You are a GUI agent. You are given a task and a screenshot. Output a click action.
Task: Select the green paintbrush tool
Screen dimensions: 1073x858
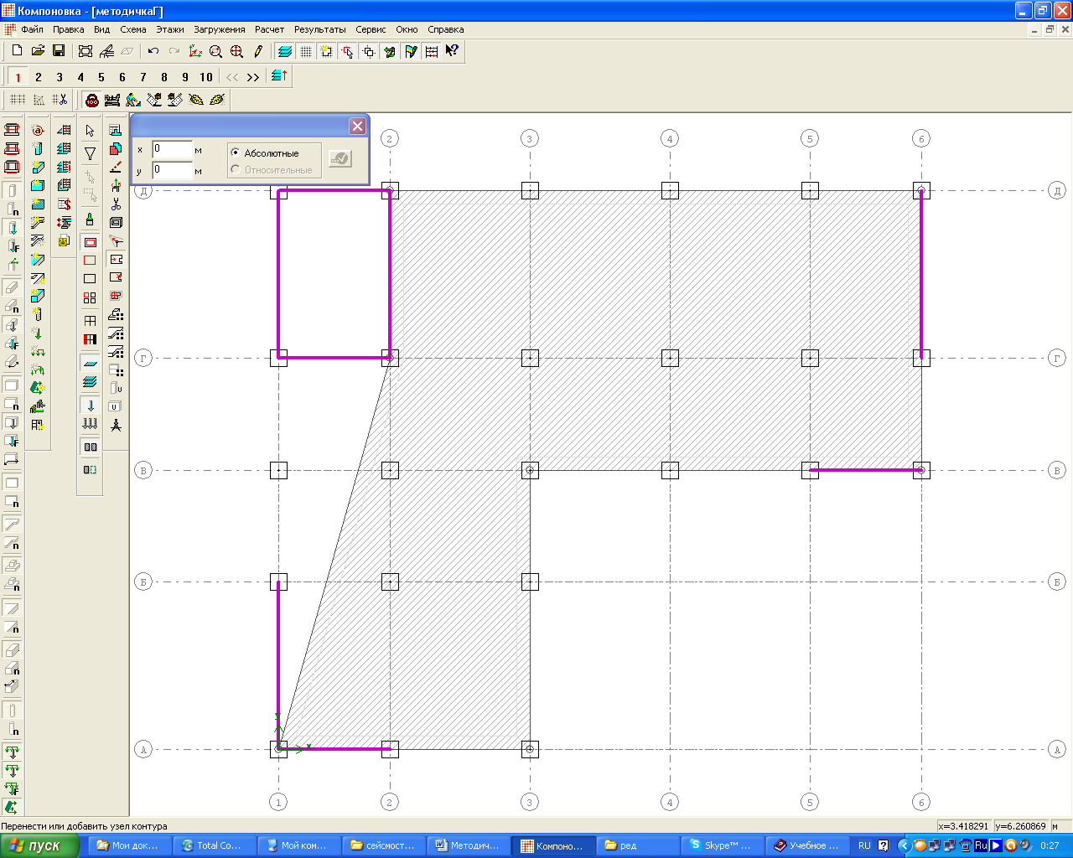[x=90, y=220]
